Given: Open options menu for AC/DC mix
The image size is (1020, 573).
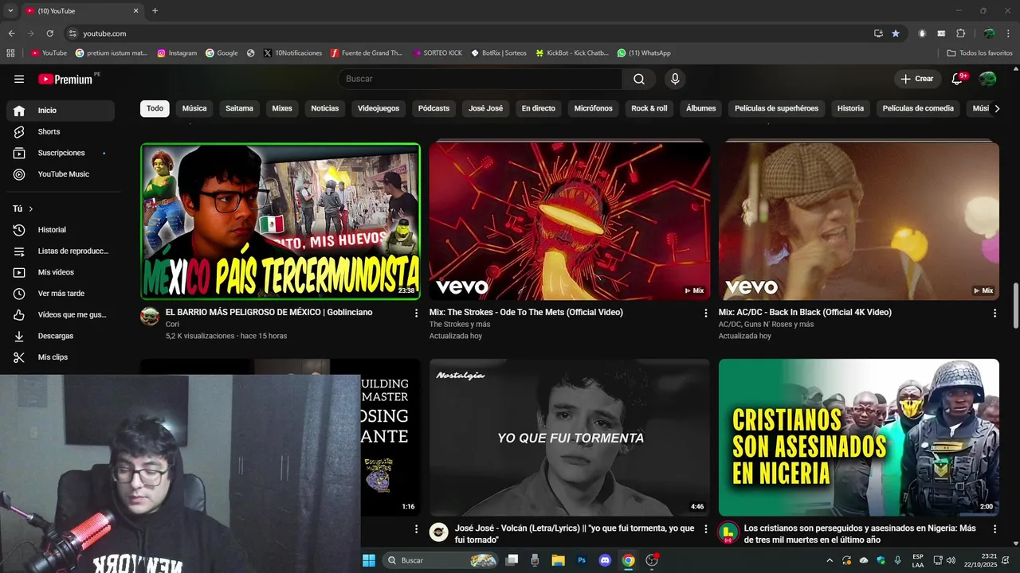Looking at the screenshot, I should click(x=994, y=314).
